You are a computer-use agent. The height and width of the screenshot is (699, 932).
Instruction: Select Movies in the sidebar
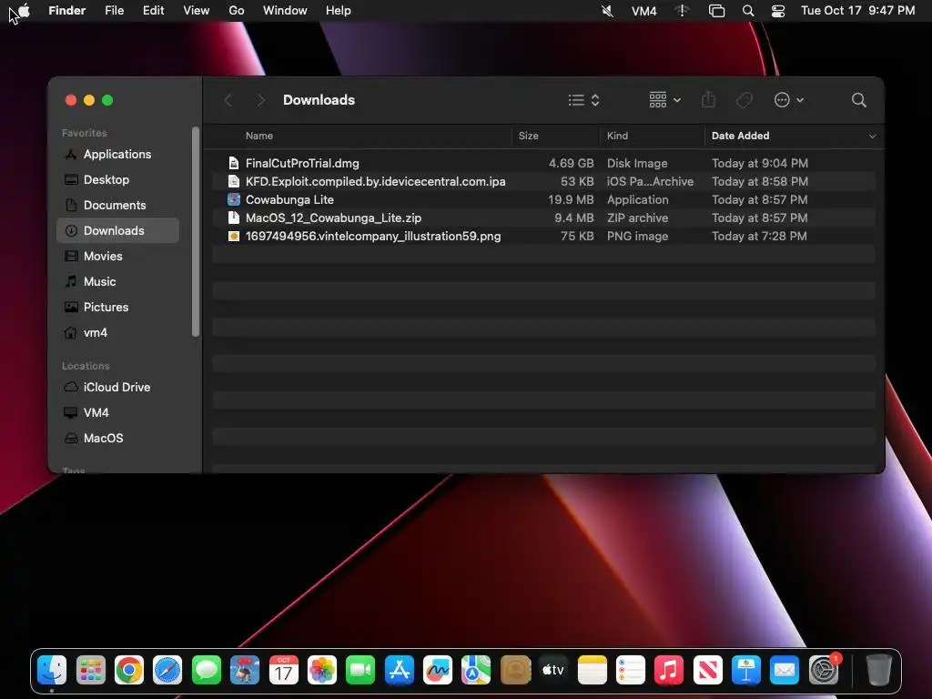(x=117, y=256)
